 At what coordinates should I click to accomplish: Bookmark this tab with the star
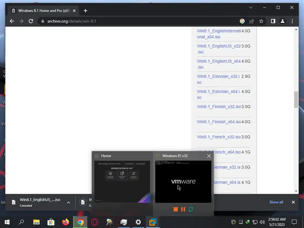(261, 21)
